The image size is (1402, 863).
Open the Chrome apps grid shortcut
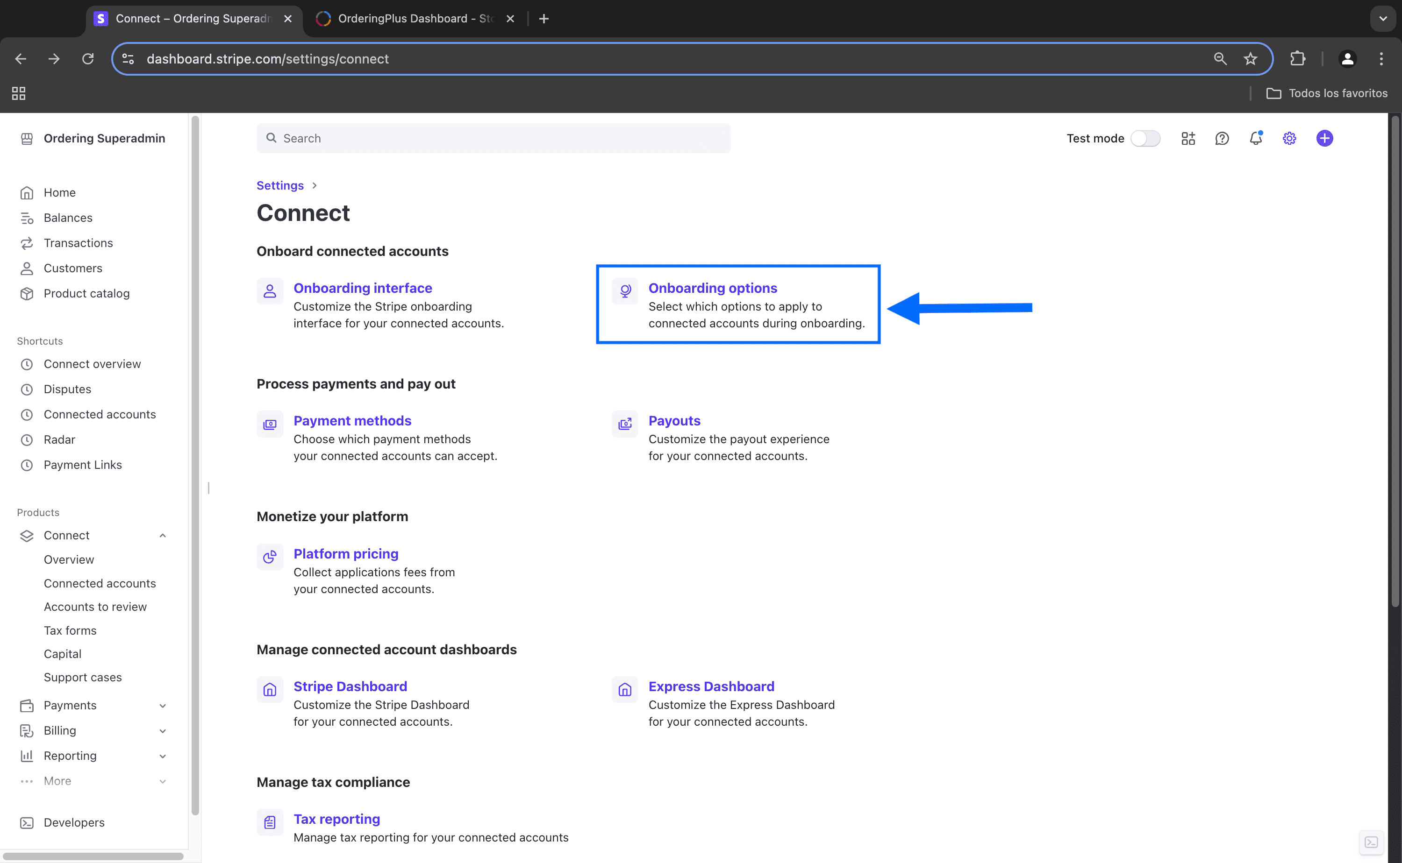(x=19, y=93)
